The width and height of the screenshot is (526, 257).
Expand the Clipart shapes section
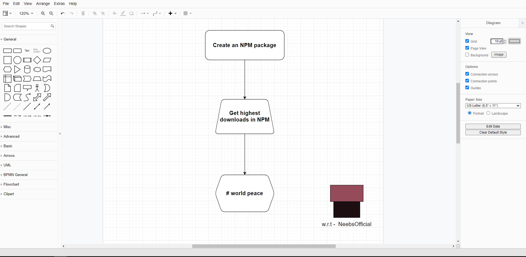(x=29, y=194)
